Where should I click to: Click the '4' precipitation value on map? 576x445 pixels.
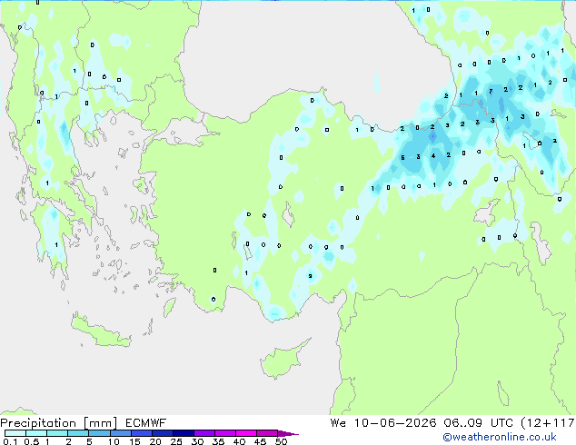(433, 156)
